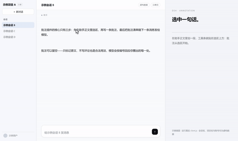Viewport: 238px width, 141px height.
Task: Click the description starting 在助手正文里划一段
Action: point(200,41)
